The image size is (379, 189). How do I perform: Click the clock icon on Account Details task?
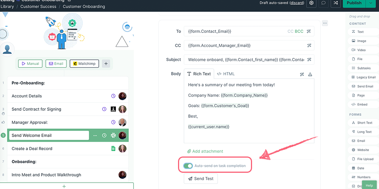point(114,96)
